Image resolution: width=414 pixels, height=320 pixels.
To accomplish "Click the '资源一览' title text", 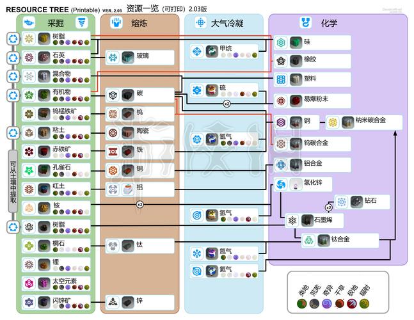I will click(142, 8).
